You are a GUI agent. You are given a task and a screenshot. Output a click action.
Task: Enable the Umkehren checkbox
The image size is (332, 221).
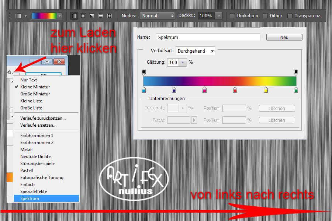(x=232, y=16)
